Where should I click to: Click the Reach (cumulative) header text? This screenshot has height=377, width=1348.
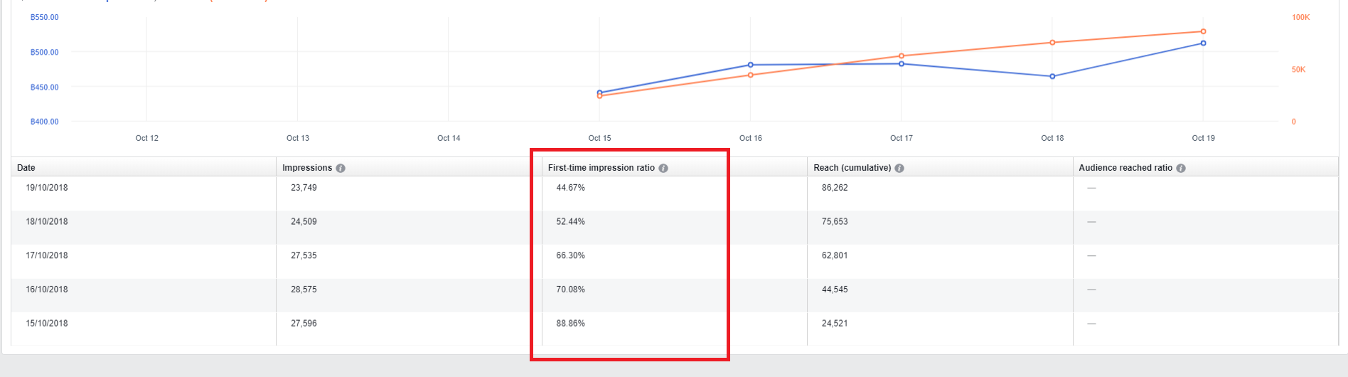852,168
